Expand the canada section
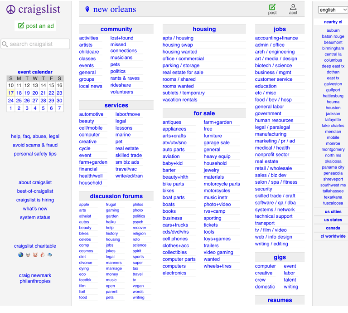 pos(333,228)
